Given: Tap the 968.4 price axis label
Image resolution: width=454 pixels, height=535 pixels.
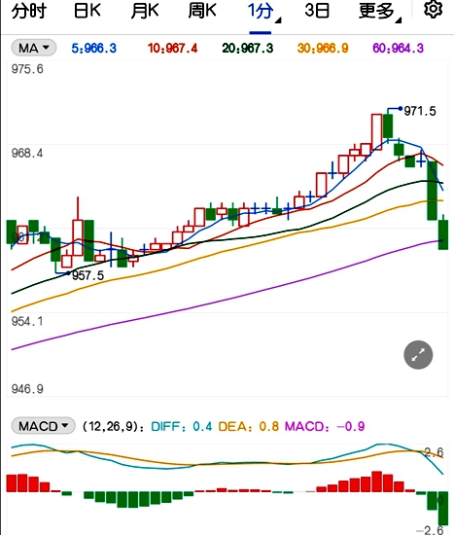Looking at the screenshot, I should pos(27,153).
